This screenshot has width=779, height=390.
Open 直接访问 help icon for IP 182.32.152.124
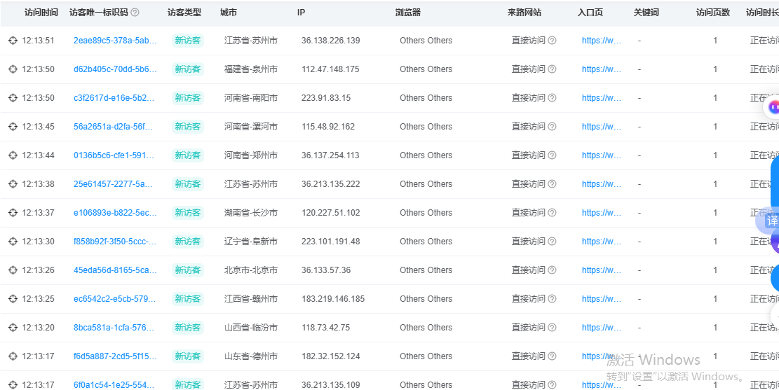tap(552, 356)
